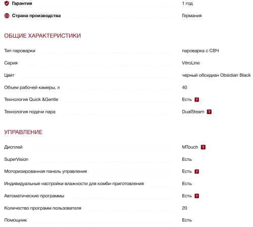
Task: Open help for Автоматические программы
Action: click(x=197, y=196)
